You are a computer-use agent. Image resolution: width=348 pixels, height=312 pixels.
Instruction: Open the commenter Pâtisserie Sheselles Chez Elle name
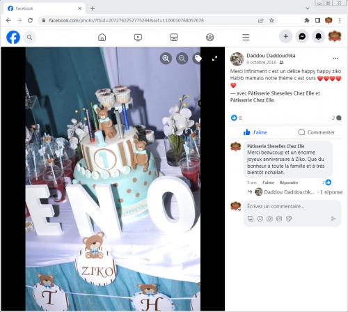[x=276, y=146]
